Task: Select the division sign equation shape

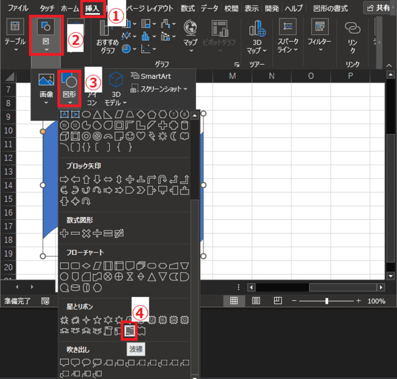Action: tap(97, 232)
